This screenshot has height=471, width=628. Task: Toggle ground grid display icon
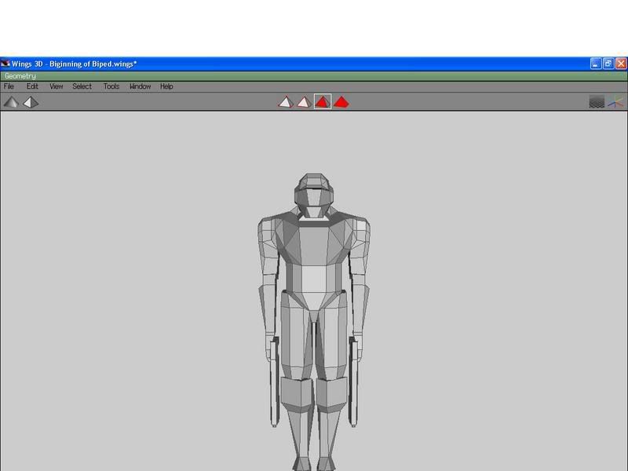coord(597,102)
